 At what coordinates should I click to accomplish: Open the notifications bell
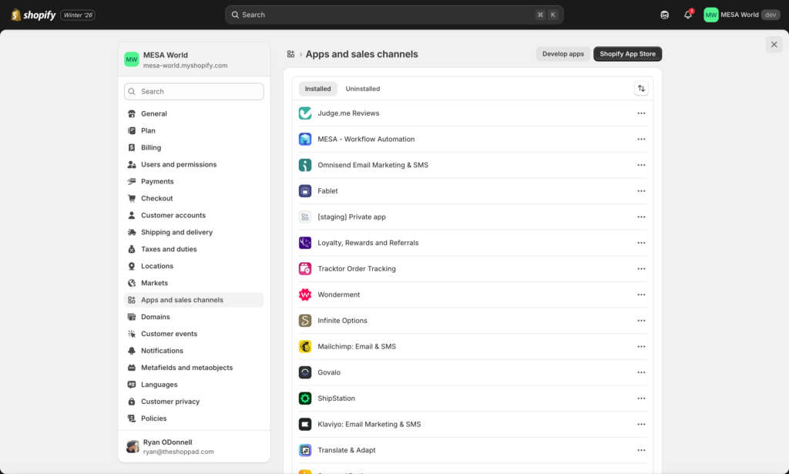[x=688, y=15]
